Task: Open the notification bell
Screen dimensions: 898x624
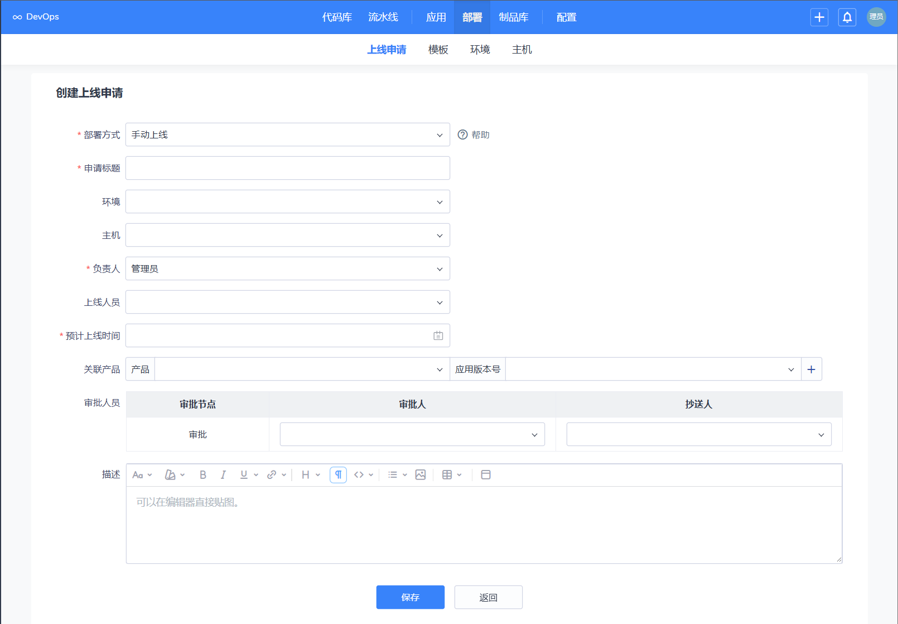Action: click(847, 17)
